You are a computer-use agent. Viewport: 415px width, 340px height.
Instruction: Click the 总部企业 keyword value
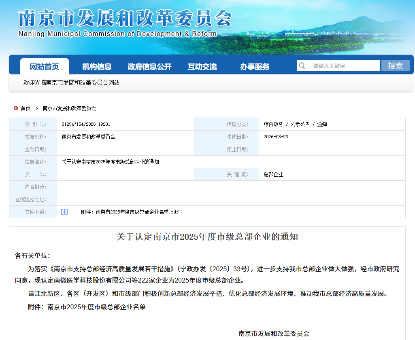tap(273, 174)
